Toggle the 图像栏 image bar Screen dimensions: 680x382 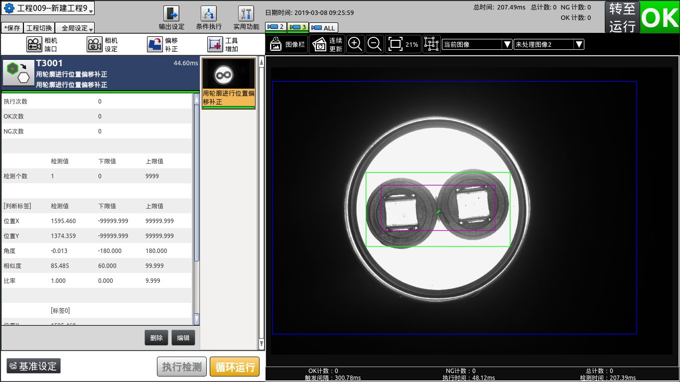287,44
